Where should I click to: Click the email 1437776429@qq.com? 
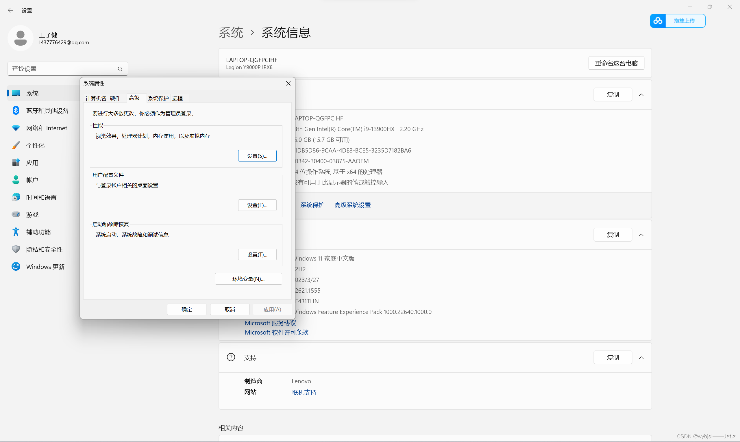[x=64, y=42]
